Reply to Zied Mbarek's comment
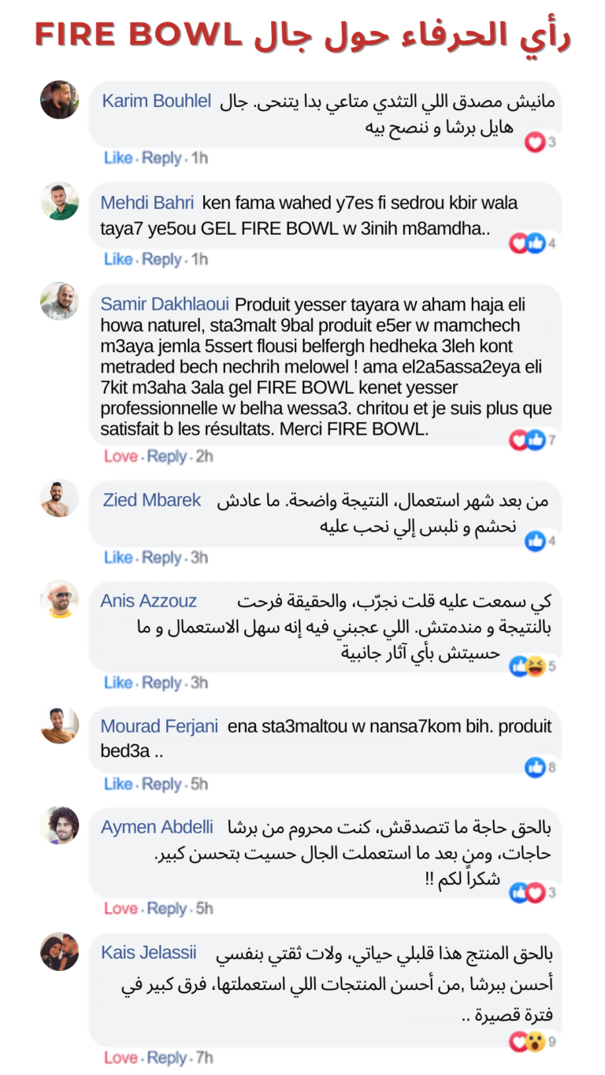This screenshot has width=605, height=1075. coord(162,558)
